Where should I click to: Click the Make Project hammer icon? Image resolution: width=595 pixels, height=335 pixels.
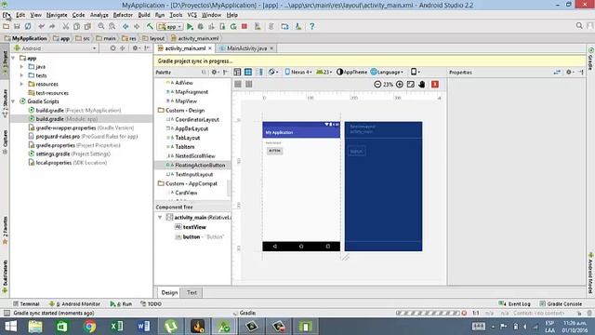[151, 27]
